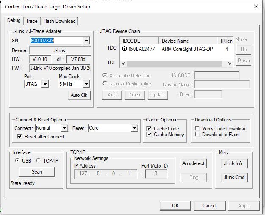Click the IP-Address field
The width and height of the screenshot is (265, 215).
pyautogui.click(x=106, y=174)
